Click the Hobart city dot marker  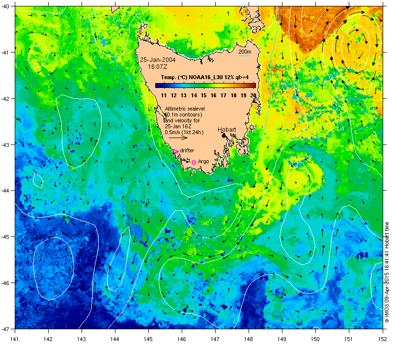224,136
